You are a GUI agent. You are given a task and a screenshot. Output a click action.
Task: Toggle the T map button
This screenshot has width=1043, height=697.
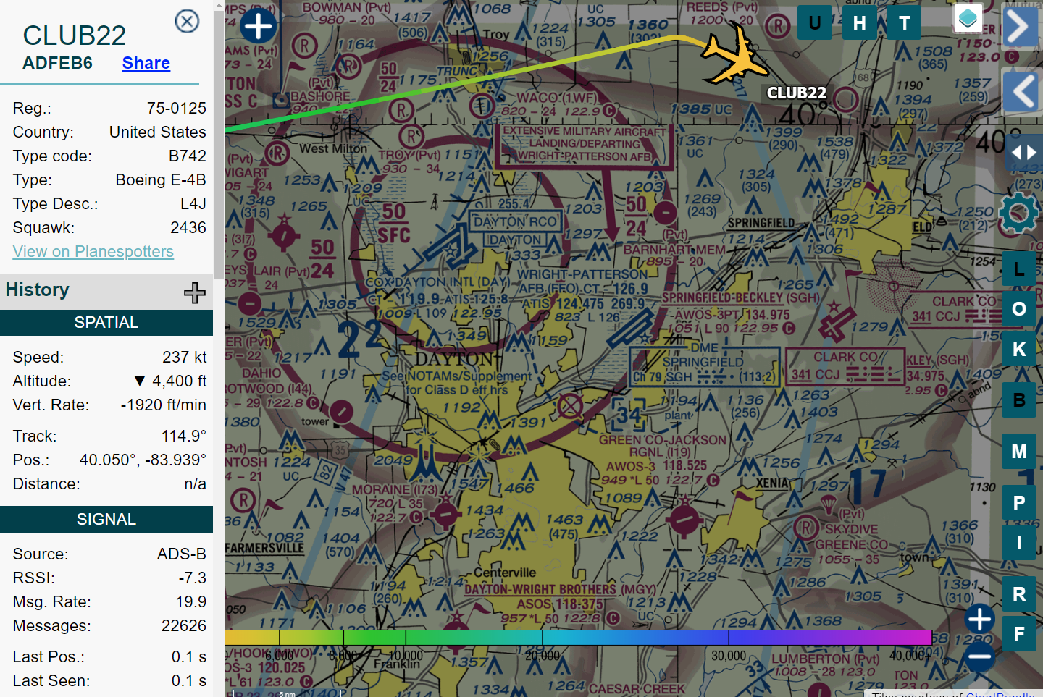tap(905, 22)
